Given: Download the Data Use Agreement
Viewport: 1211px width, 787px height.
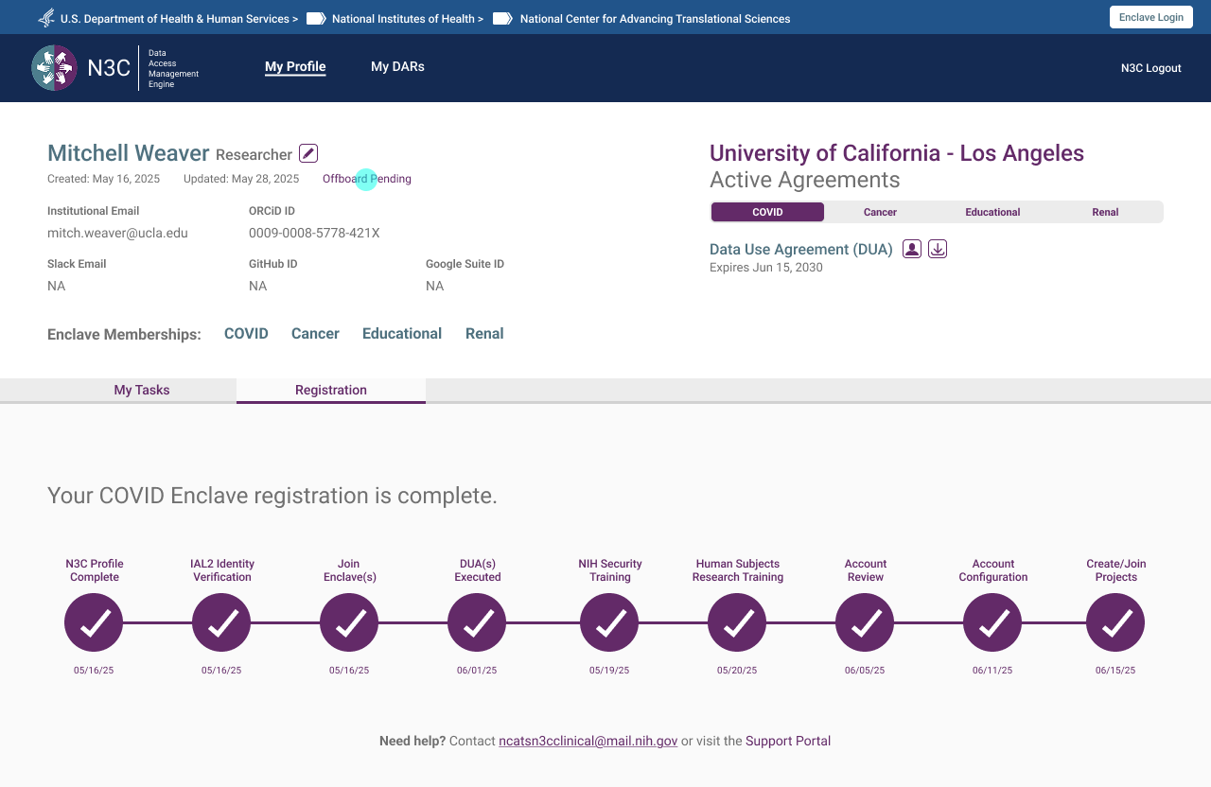Looking at the screenshot, I should coord(937,248).
